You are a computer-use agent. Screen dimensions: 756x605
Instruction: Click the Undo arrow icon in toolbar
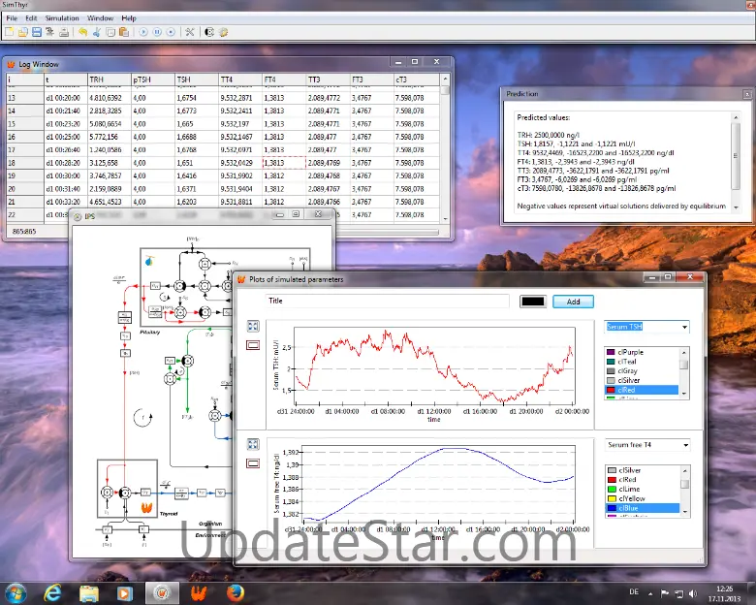click(82, 32)
